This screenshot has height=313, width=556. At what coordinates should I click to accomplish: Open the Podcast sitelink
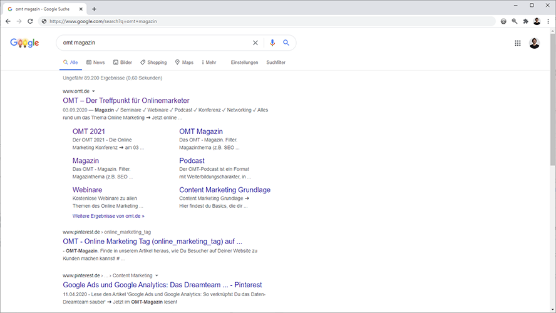[x=192, y=161]
